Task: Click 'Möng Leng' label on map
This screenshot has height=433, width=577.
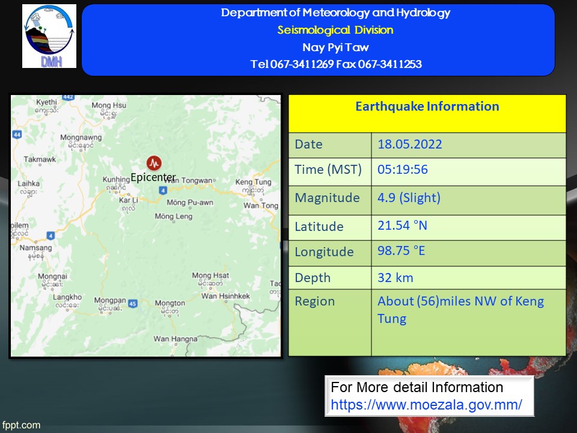Action: 174,216
